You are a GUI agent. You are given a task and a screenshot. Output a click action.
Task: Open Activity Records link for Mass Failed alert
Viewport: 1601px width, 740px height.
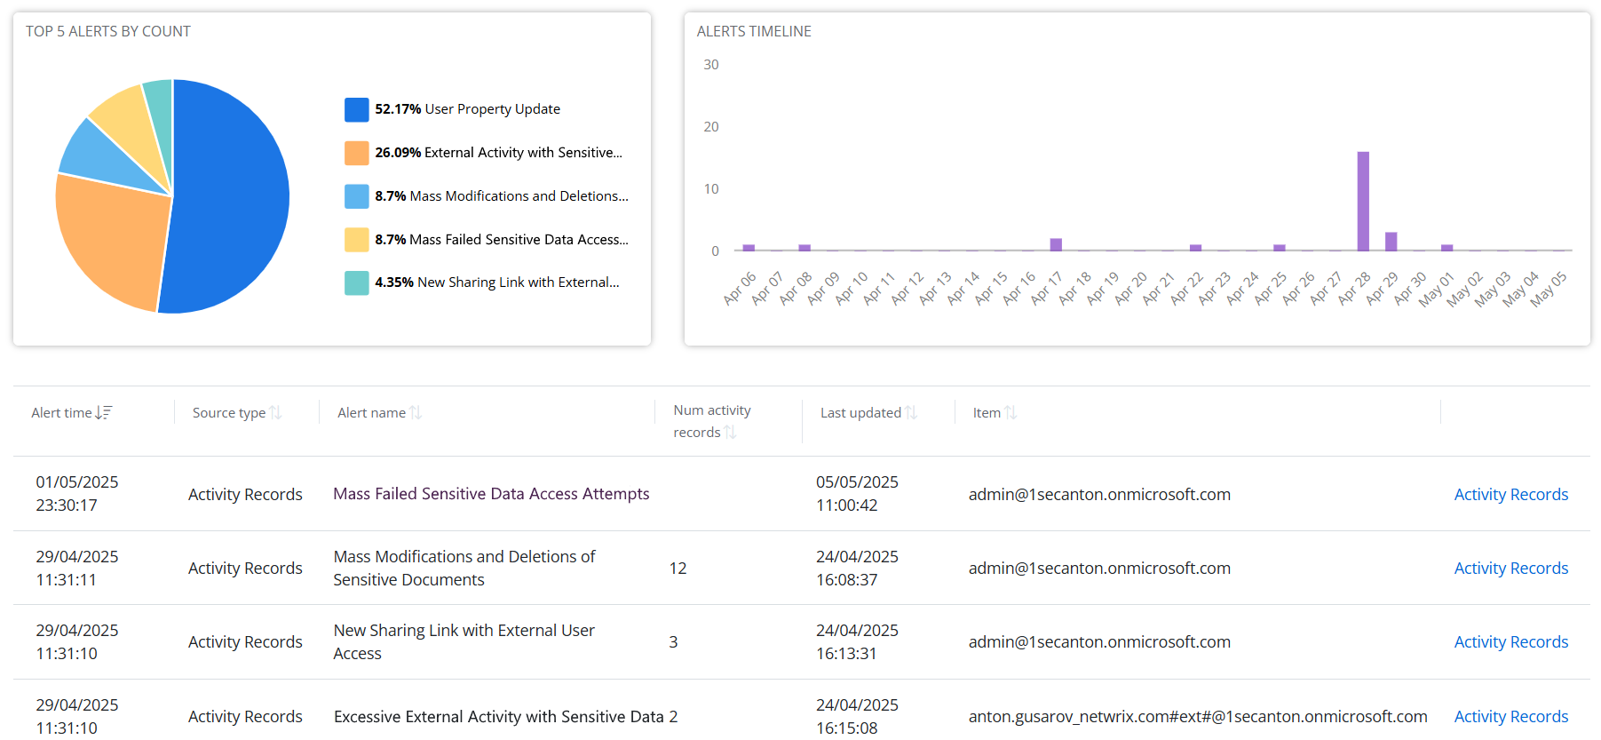coord(1510,495)
